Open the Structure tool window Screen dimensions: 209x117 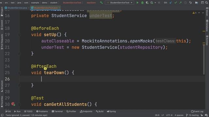2,86
